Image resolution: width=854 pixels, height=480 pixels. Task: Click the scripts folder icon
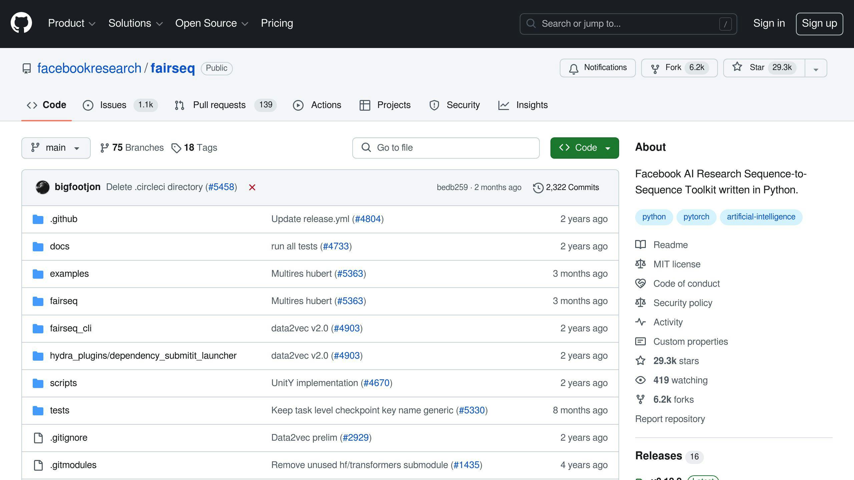[x=38, y=383]
